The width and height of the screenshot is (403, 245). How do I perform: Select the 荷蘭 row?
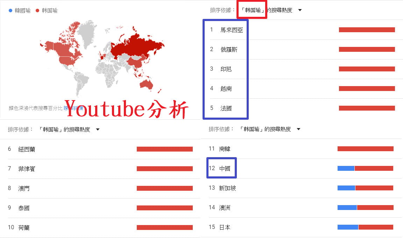tap(104, 227)
